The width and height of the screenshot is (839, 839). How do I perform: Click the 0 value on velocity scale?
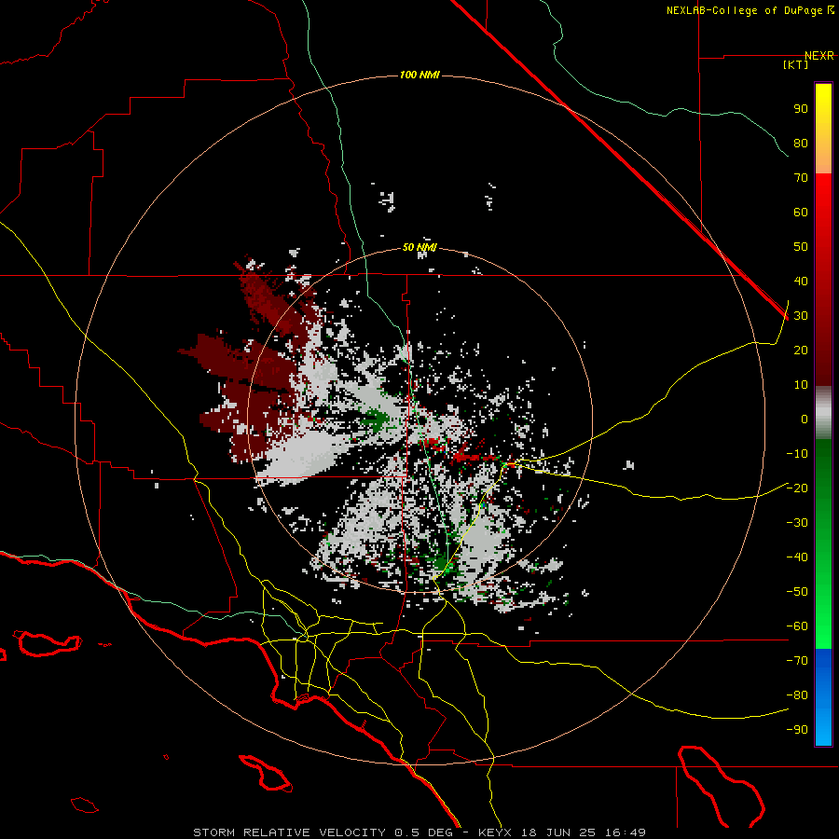(x=805, y=419)
